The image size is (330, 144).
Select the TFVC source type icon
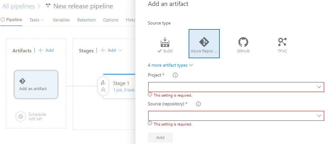pyautogui.click(x=282, y=42)
